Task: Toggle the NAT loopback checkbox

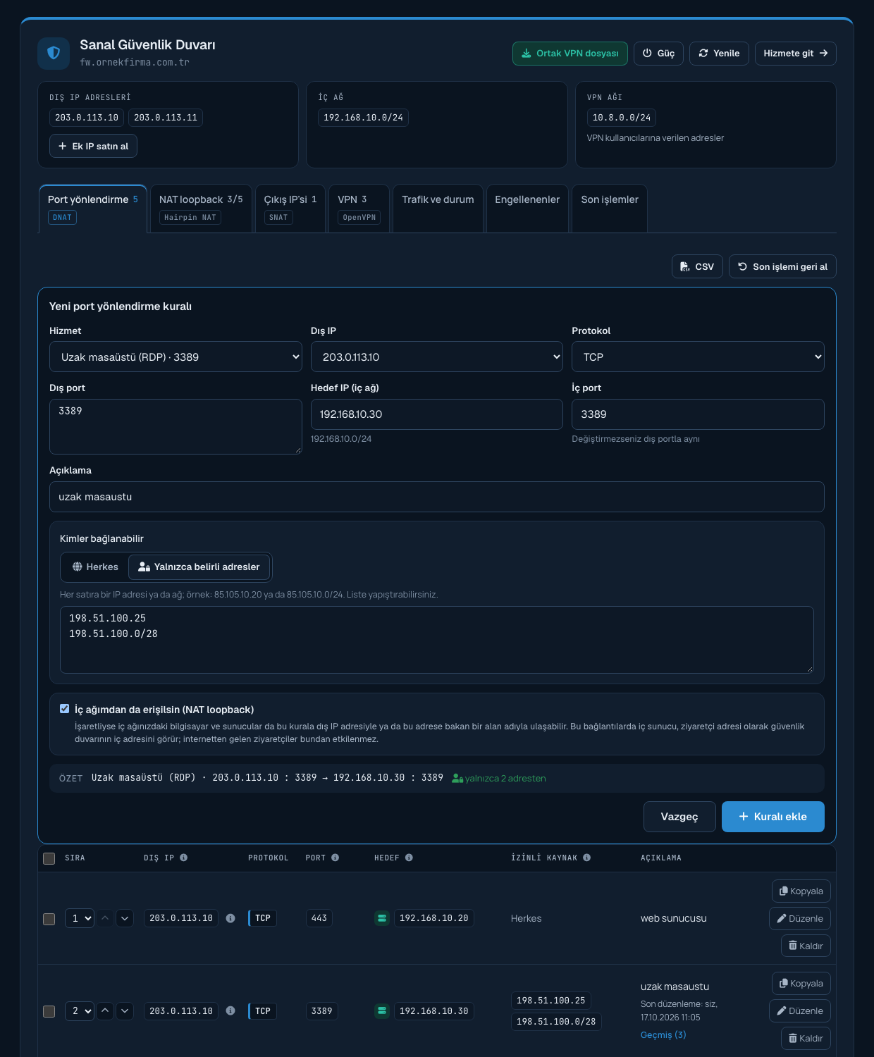Action: pos(65,709)
